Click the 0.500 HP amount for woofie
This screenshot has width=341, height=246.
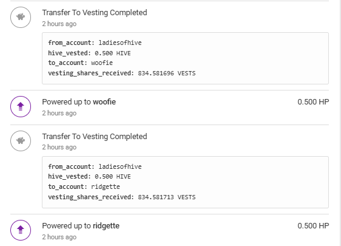pyautogui.click(x=313, y=102)
